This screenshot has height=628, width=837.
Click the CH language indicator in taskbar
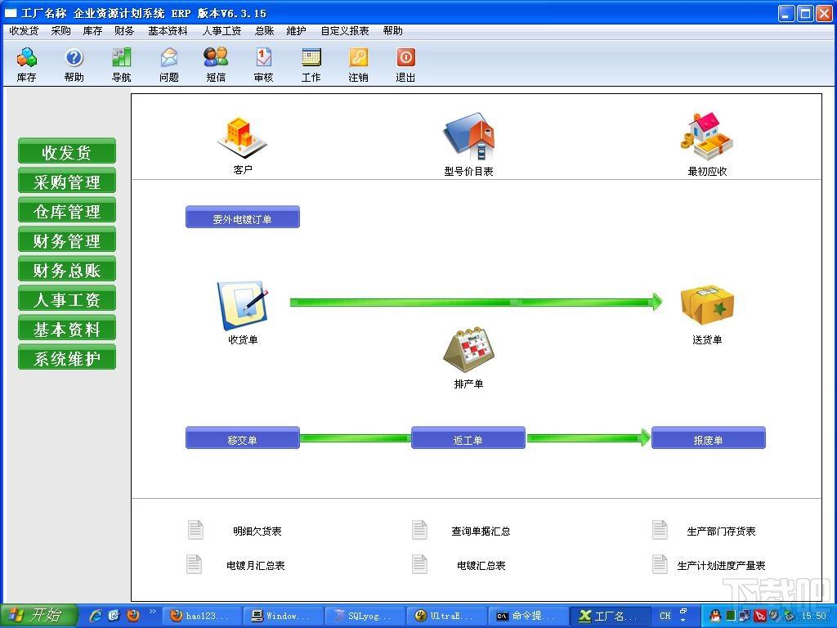665,616
